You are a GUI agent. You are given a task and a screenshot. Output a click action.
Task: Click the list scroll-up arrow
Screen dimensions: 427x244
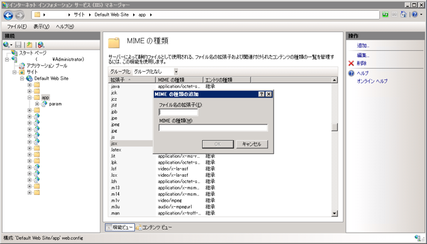pyautogui.click(x=335, y=80)
